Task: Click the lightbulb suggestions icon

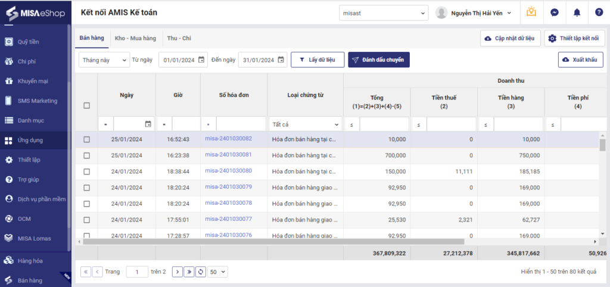Action: (531, 12)
